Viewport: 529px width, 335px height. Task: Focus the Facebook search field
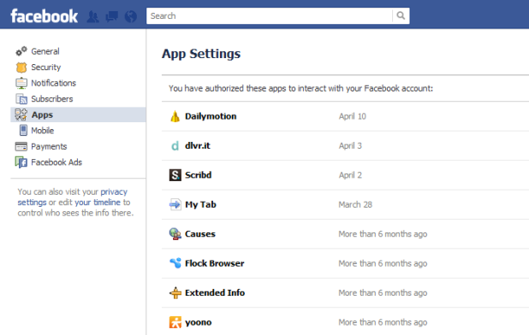[x=270, y=16]
